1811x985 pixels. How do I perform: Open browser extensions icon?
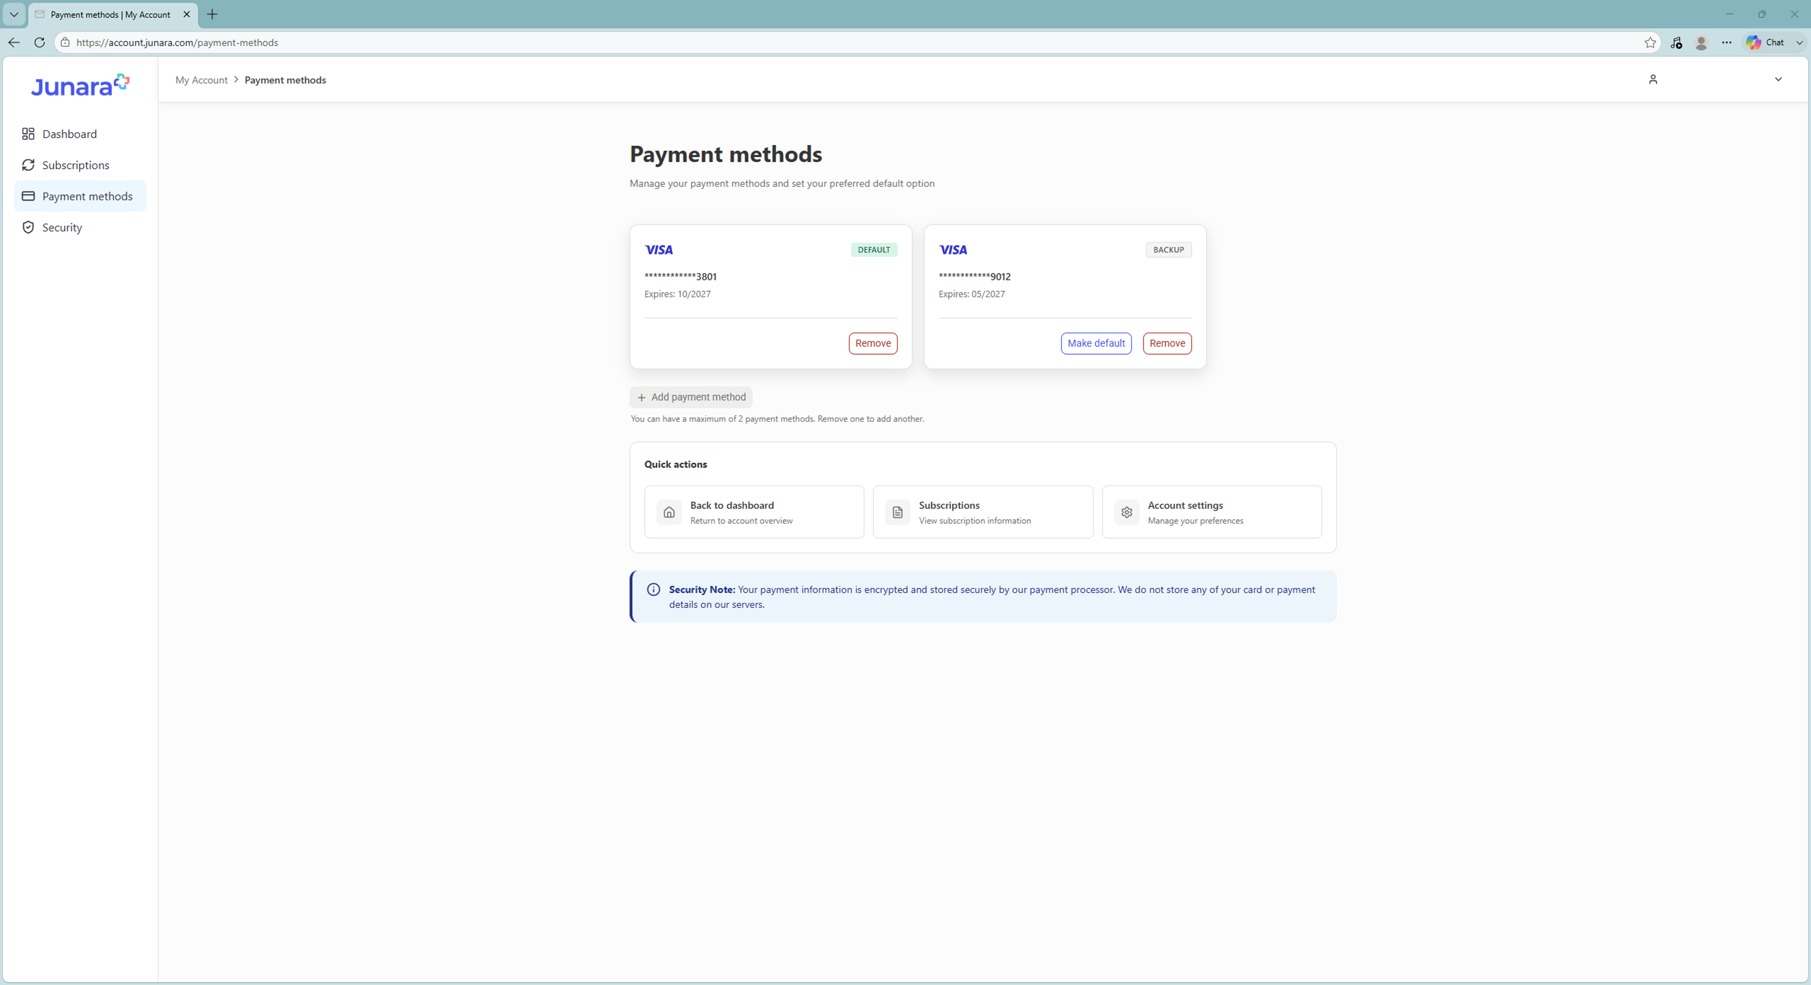point(1676,43)
